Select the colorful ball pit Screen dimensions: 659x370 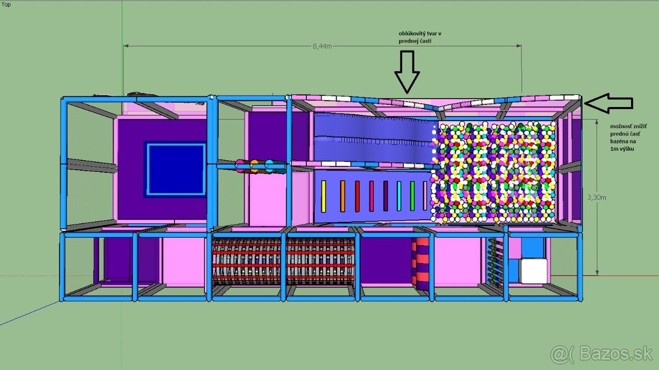point(494,171)
